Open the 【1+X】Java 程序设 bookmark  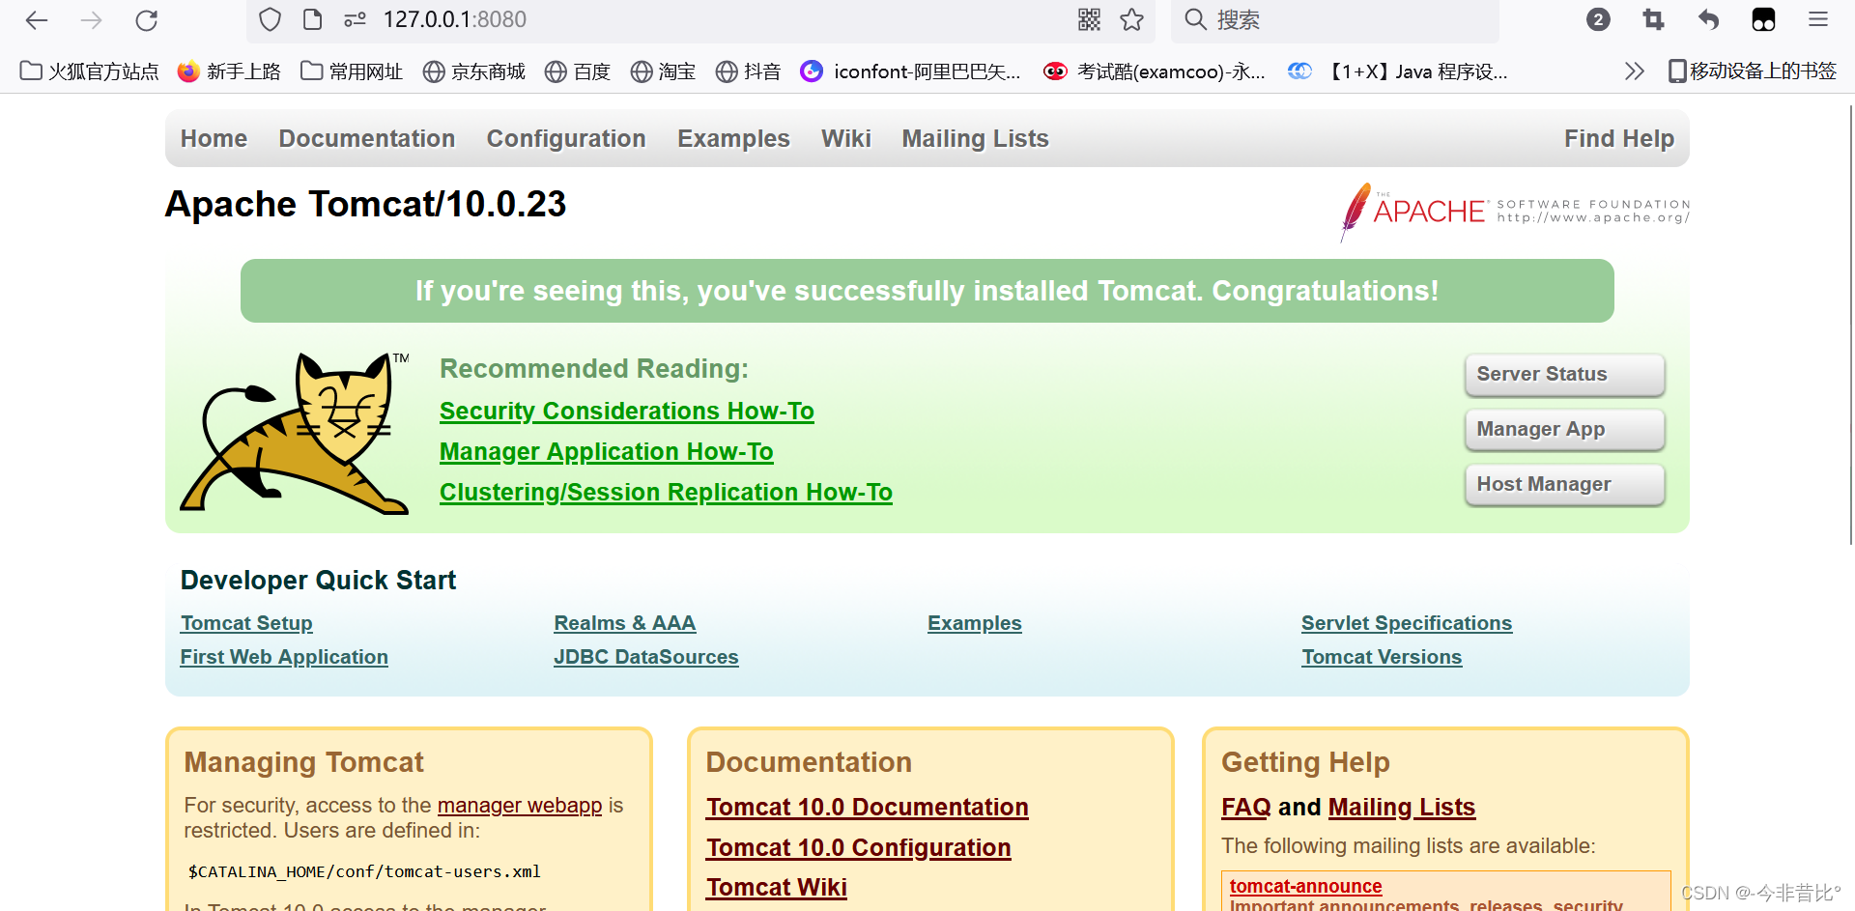1398,71
